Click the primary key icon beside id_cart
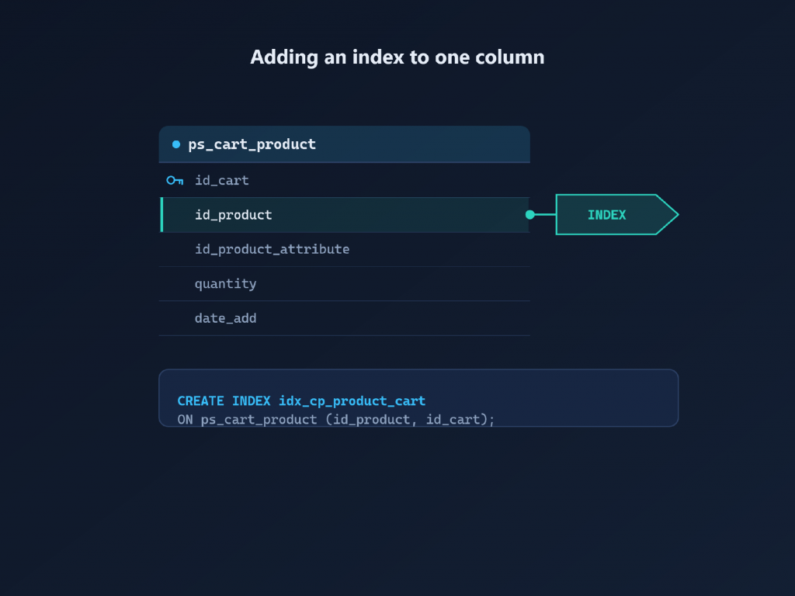The image size is (795, 596). [x=175, y=180]
